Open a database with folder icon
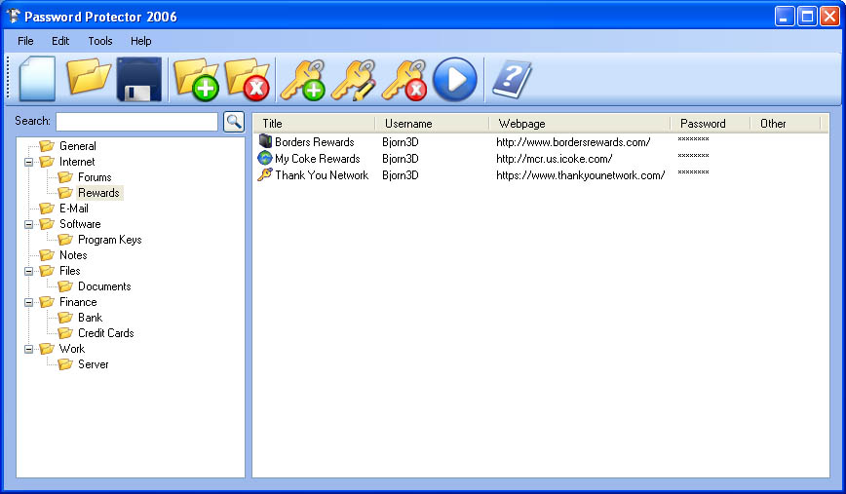Image resolution: width=846 pixels, height=494 pixels. click(89, 77)
